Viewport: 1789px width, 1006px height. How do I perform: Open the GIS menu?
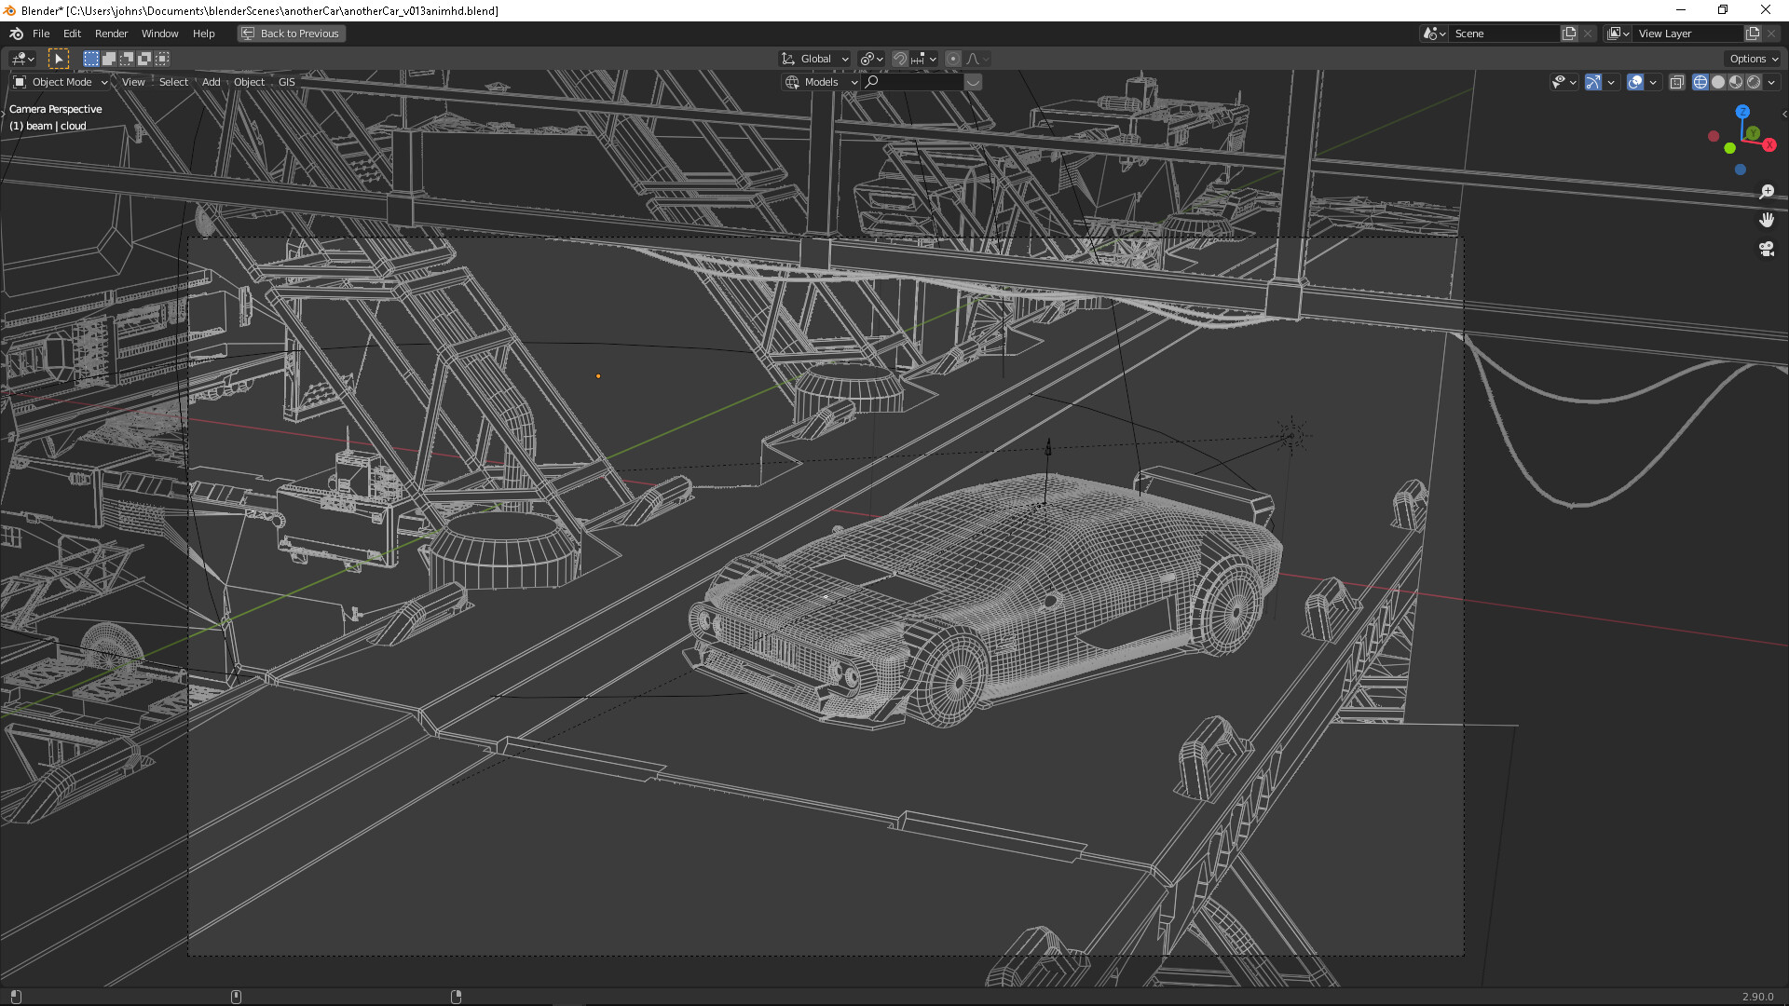[286, 82]
